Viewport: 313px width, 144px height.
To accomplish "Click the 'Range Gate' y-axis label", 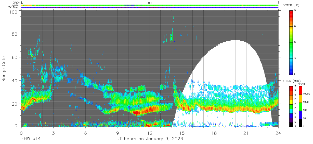I will [4, 69].
